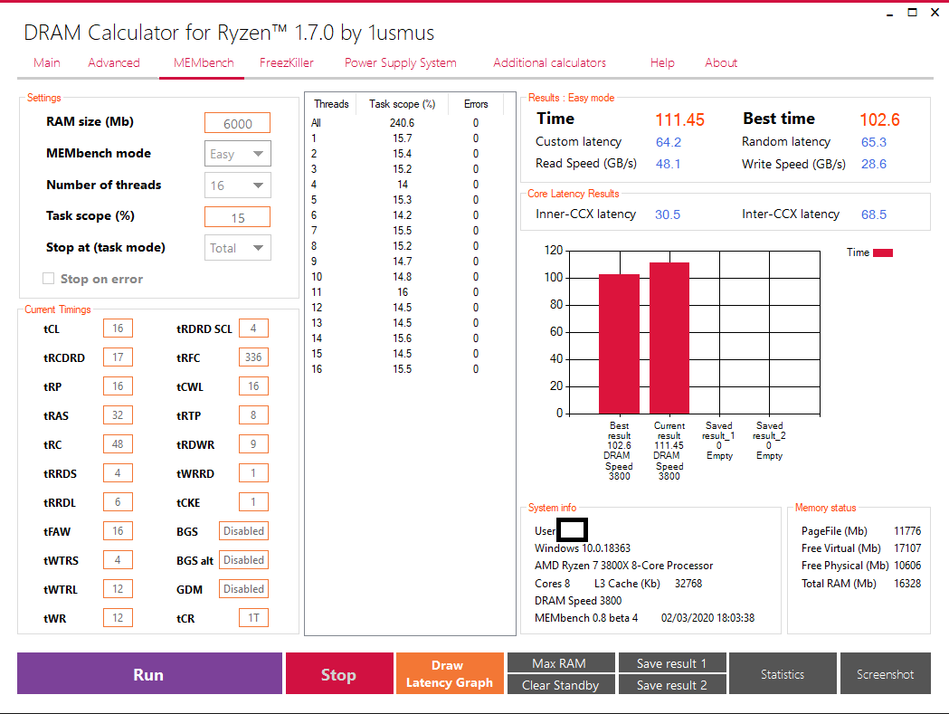Click the Task scope percentage field
Viewport: 949px width, 714px height.
pos(237,217)
